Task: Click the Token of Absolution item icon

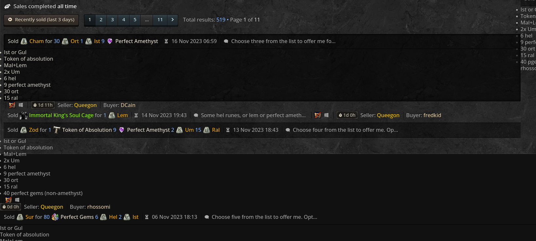Action: pos(57,130)
